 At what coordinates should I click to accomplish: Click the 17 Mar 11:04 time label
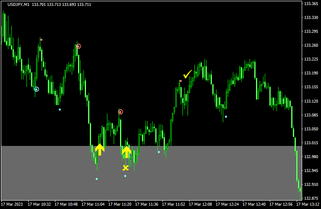coord(94,204)
